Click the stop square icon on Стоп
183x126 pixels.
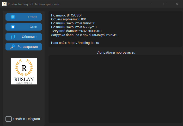coord(13,27)
